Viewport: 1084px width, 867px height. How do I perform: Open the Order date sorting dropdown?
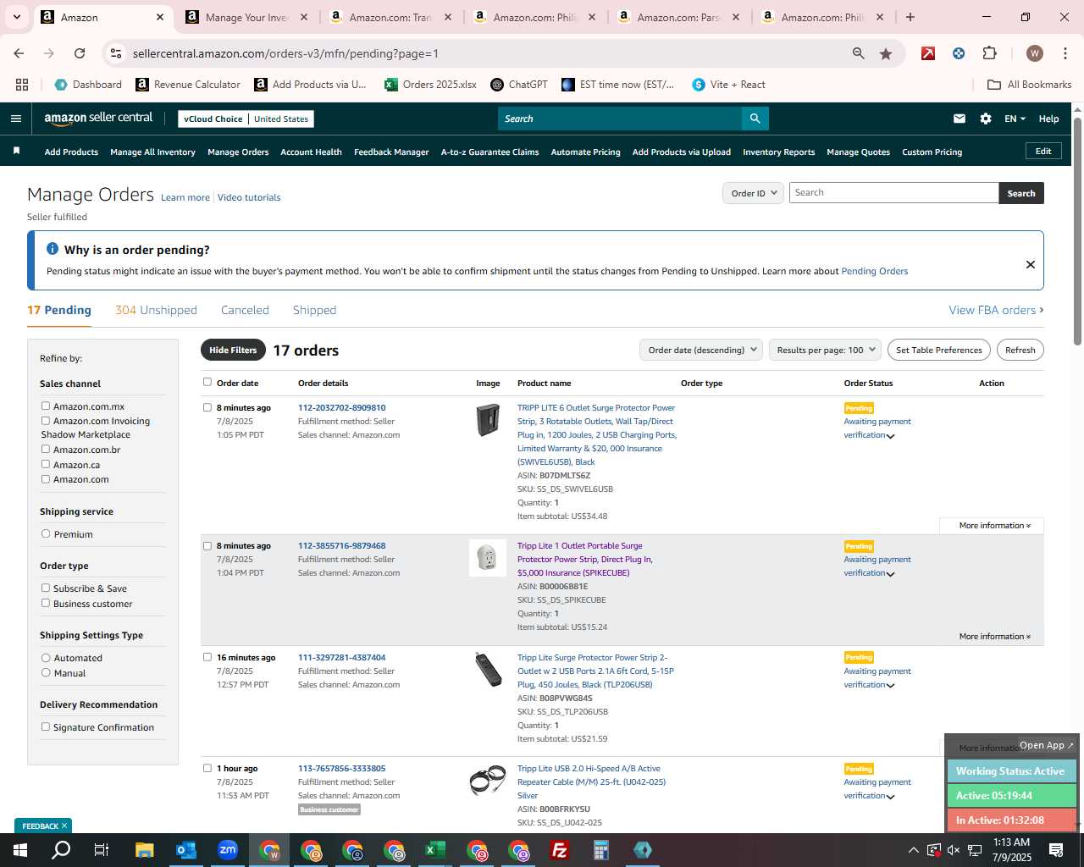(701, 350)
